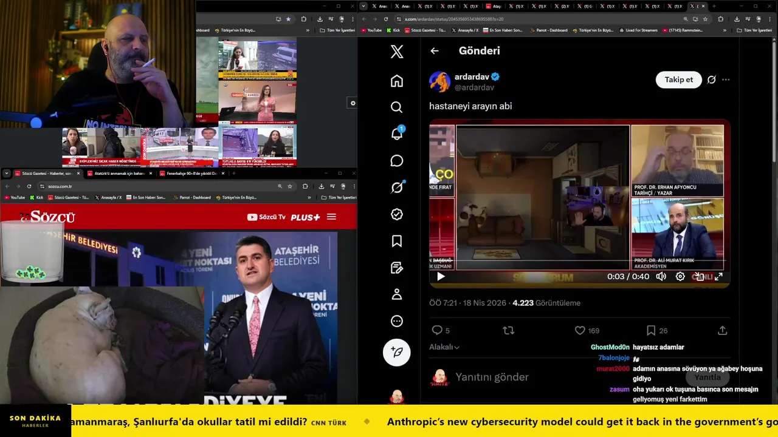Click the reply bubble with 5 replies
The height and width of the screenshot is (437, 778).
441,330
